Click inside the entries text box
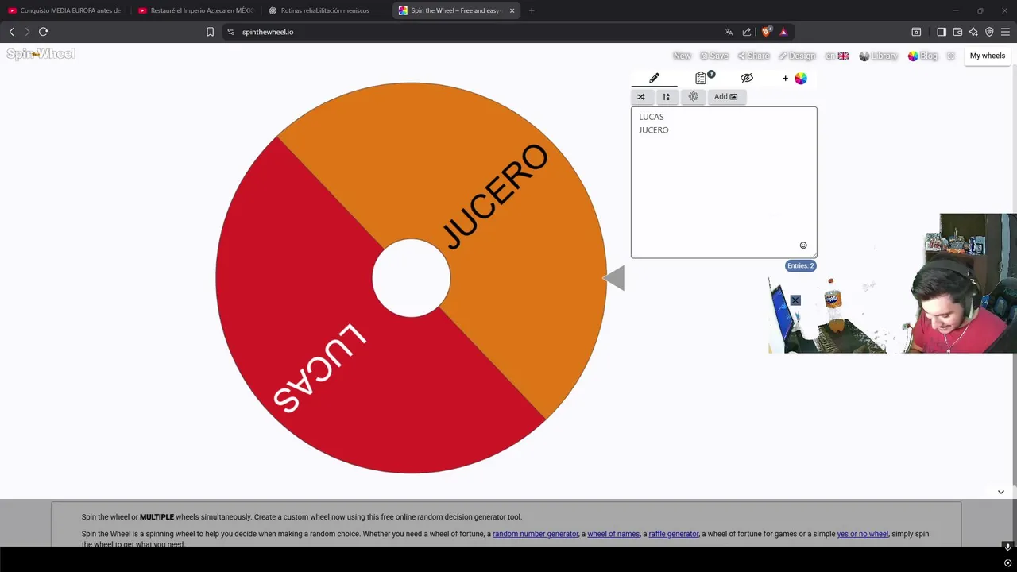 (x=724, y=183)
